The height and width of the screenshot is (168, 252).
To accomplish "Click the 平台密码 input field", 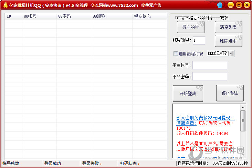I will [210, 76].
